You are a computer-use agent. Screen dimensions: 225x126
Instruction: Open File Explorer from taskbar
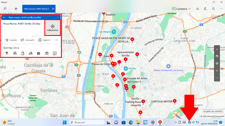138,122
